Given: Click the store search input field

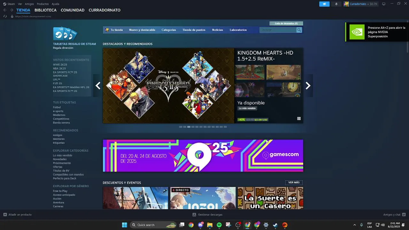Looking at the screenshot, I should tap(278, 30).
